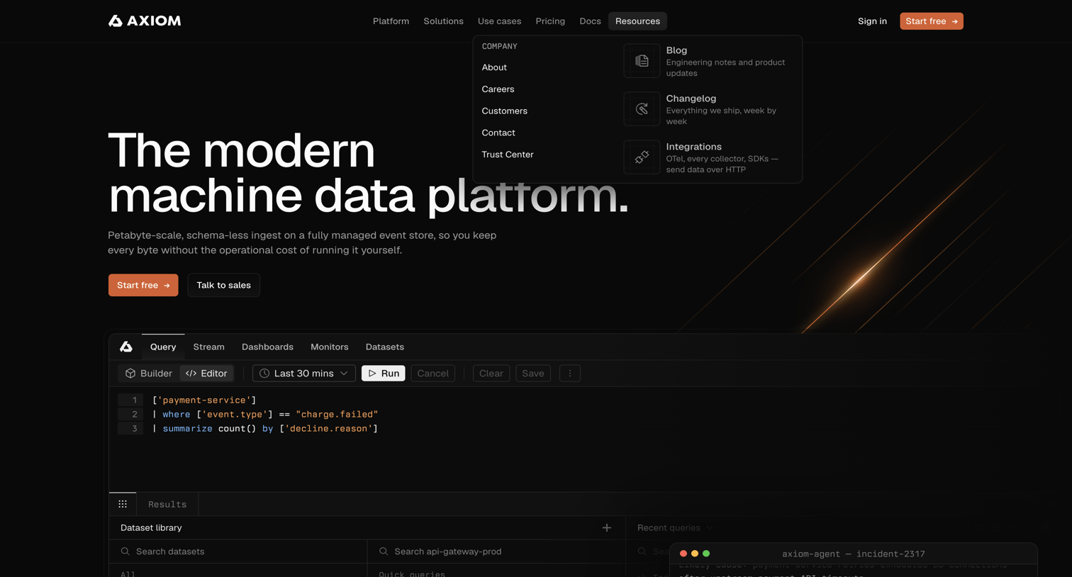
Task: Toggle the Resources menu
Action: [637, 21]
